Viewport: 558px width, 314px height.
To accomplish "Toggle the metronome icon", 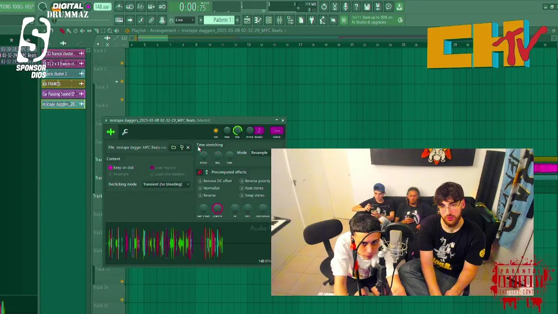I will (x=119, y=7).
